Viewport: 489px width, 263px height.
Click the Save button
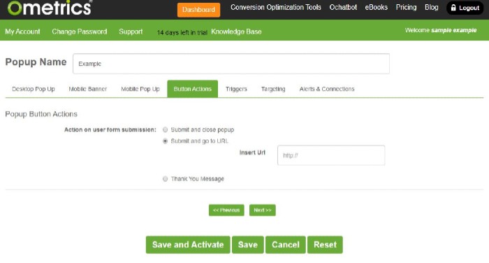[x=247, y=245]
